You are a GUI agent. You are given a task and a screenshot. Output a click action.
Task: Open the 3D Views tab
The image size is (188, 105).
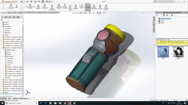pos(16,99)
